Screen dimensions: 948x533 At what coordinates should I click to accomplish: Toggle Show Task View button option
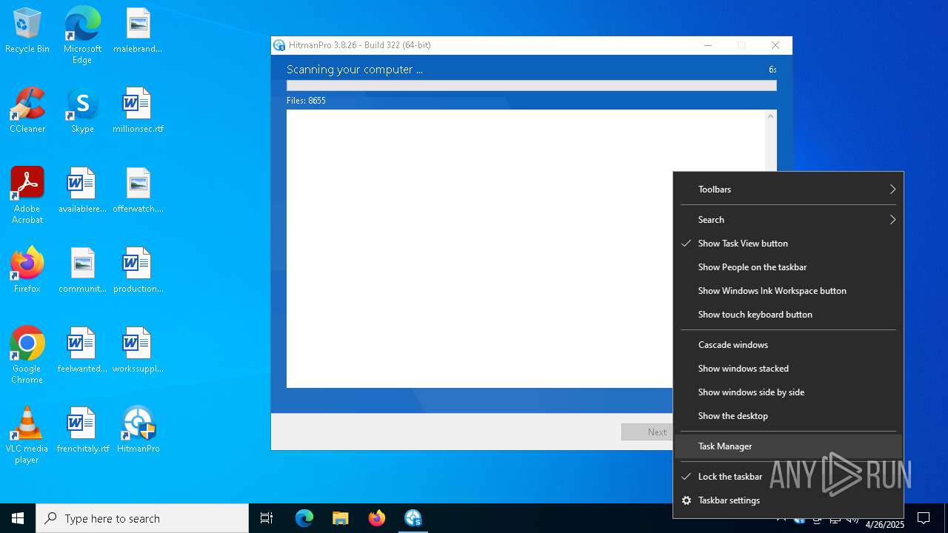click(x=788, y=244)
